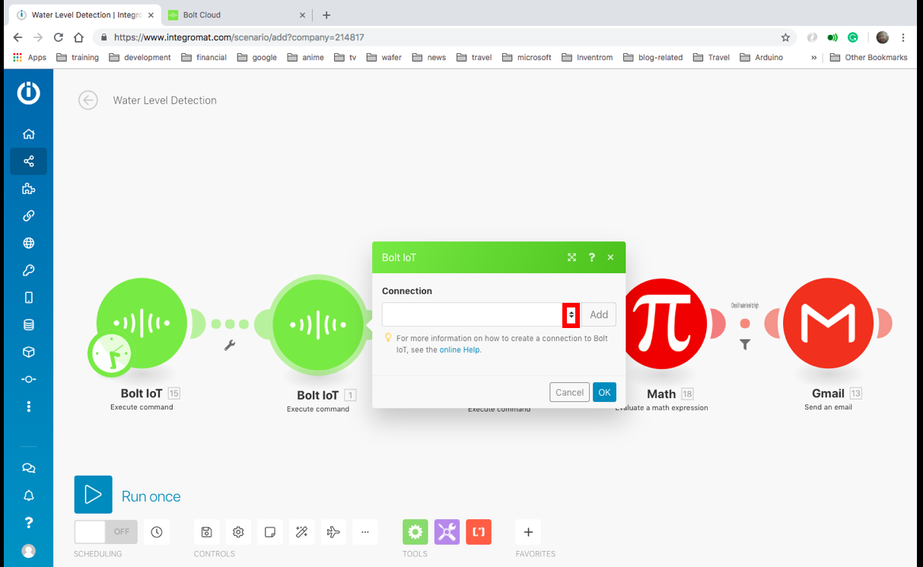This screenshot has width=923, height=567.
Task: Expand the more Controls options with the ellipsis
Action: click(364, 532)
